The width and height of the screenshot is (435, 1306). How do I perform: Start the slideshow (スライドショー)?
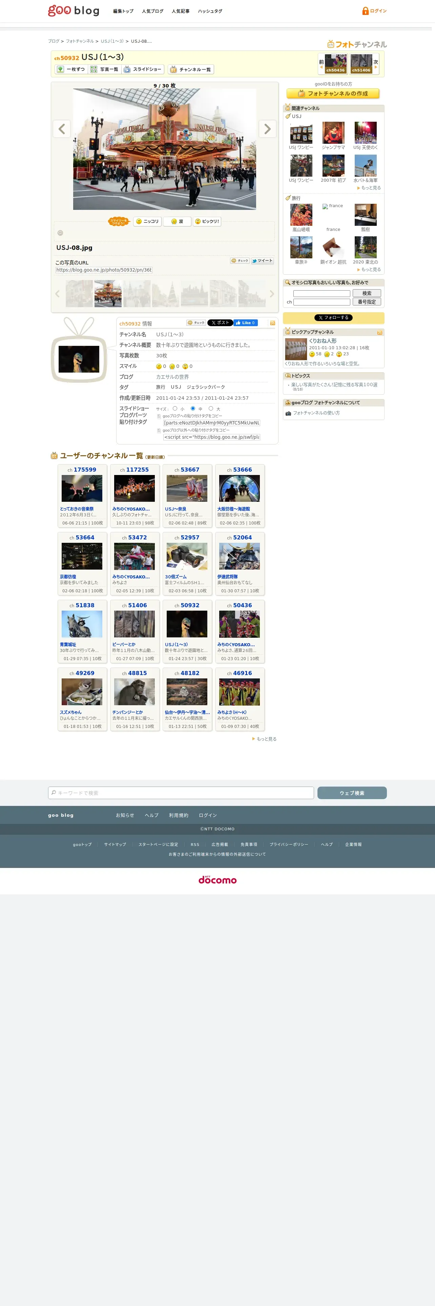point(143,70)
